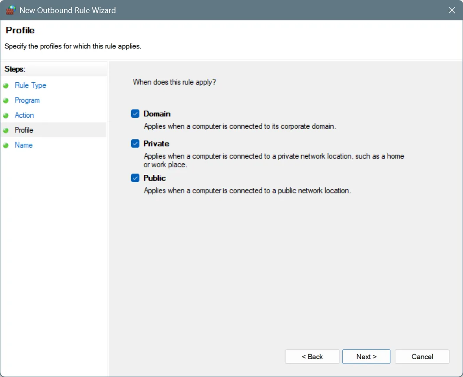Image resolution: width=463 pixels, height=377 pixels.
Task: Click the New Outbound Rule Wizard title
Action: 68,10
